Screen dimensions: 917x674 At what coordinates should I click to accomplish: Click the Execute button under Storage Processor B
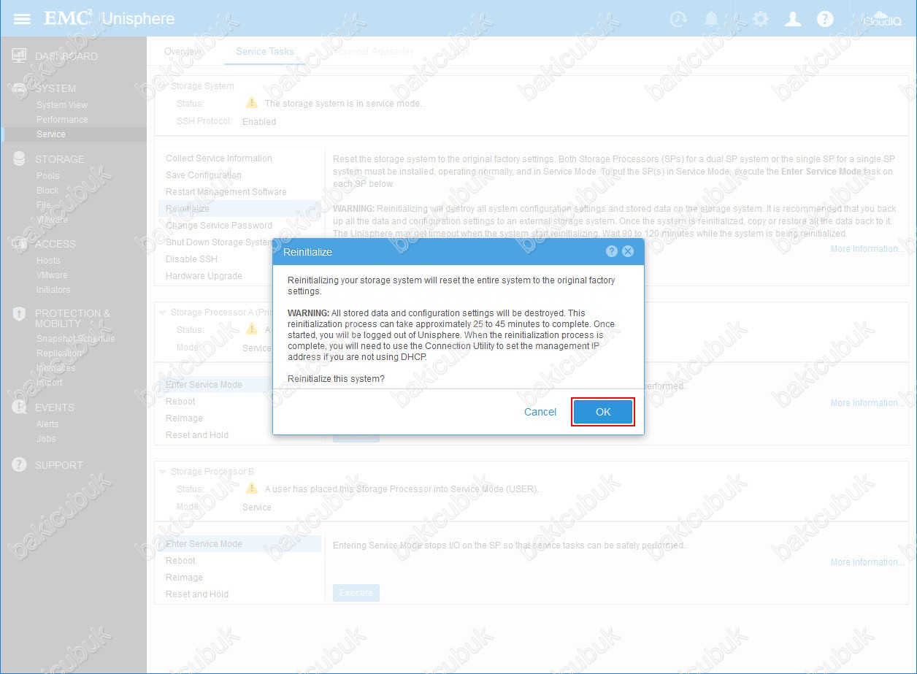(356, 593)
